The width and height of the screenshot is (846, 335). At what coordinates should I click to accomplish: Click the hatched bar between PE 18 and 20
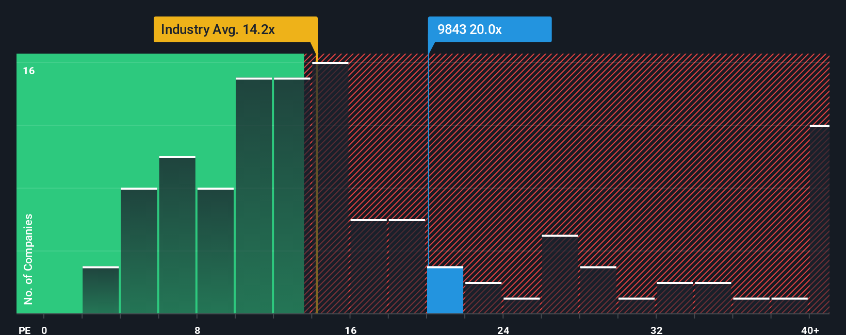coord(407,266)
